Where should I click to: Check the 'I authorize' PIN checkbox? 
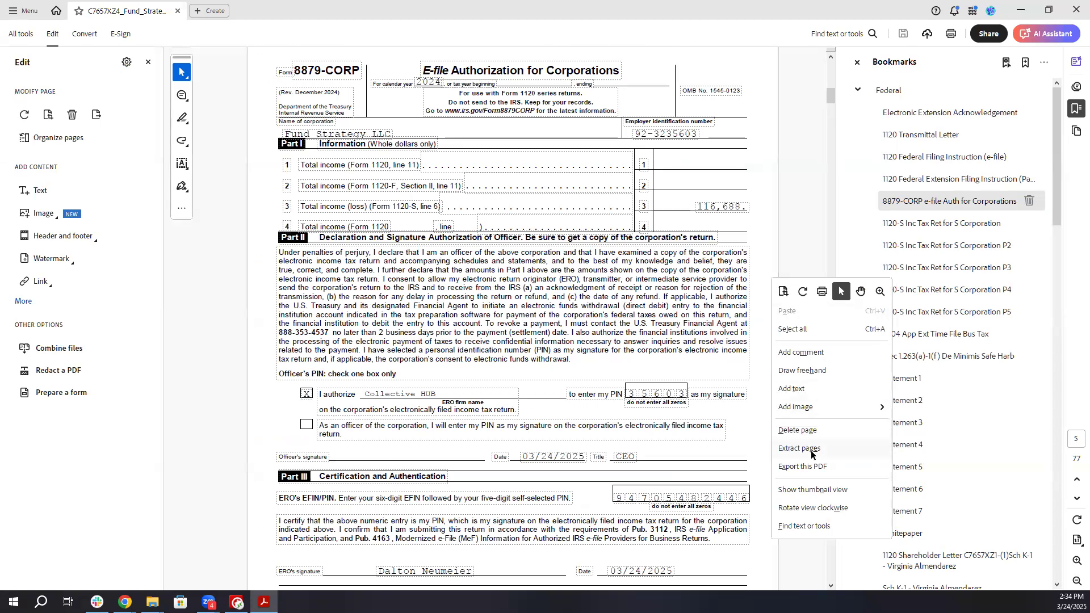(307, 394)
